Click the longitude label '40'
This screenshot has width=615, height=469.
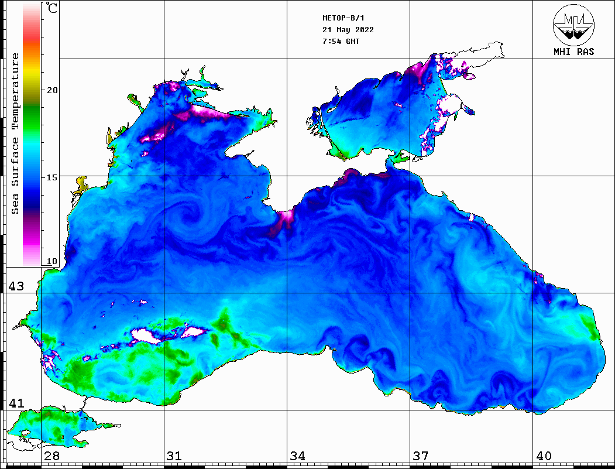[544, 456]
